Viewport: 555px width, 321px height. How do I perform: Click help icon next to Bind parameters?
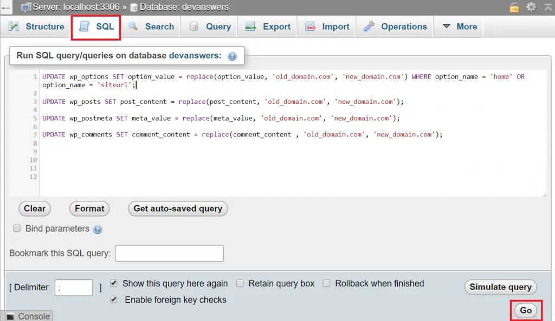(98, 230)
